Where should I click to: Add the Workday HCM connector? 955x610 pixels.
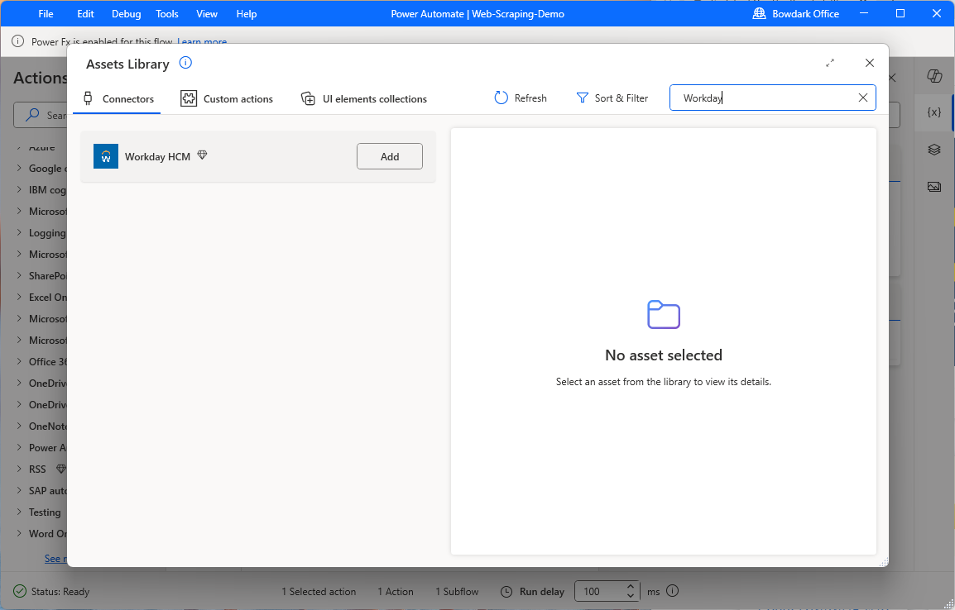click(390, 156)
